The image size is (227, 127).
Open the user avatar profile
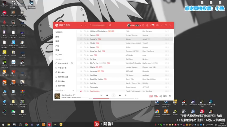click(x=129, y=25)
